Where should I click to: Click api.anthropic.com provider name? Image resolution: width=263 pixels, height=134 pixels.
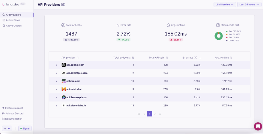[77, 73]
